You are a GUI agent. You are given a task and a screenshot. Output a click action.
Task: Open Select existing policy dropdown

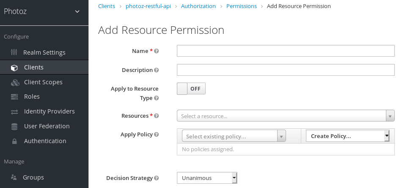tap(234, 136)
